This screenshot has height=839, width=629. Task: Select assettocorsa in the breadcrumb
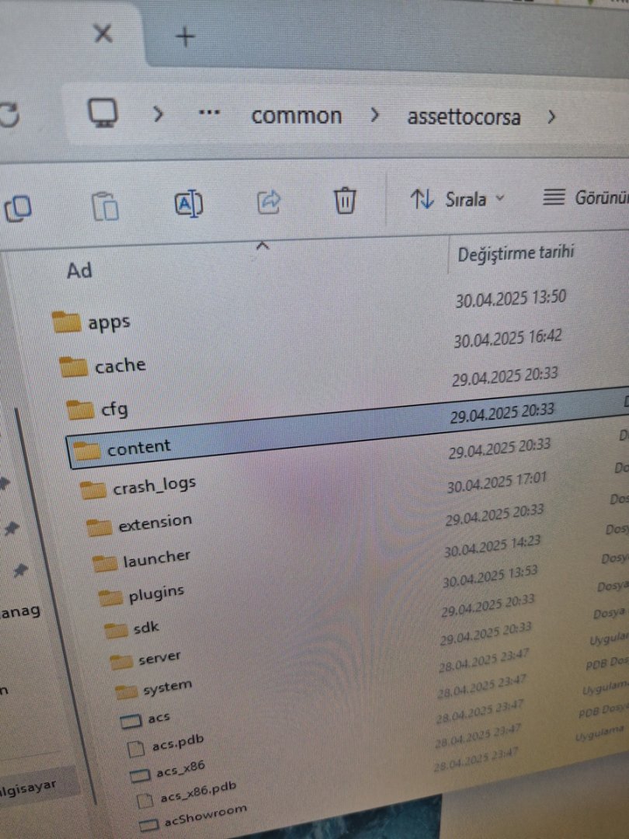pos(464,117)
